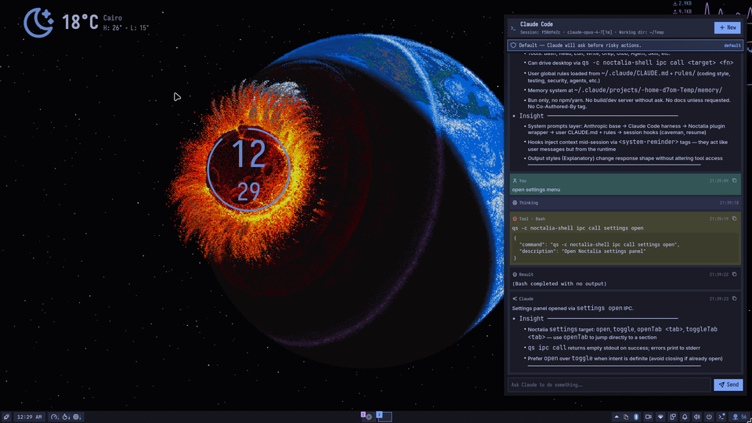
Task: Focus the 'Ask Claude to do something' input field
Action: tap(609, 385)
